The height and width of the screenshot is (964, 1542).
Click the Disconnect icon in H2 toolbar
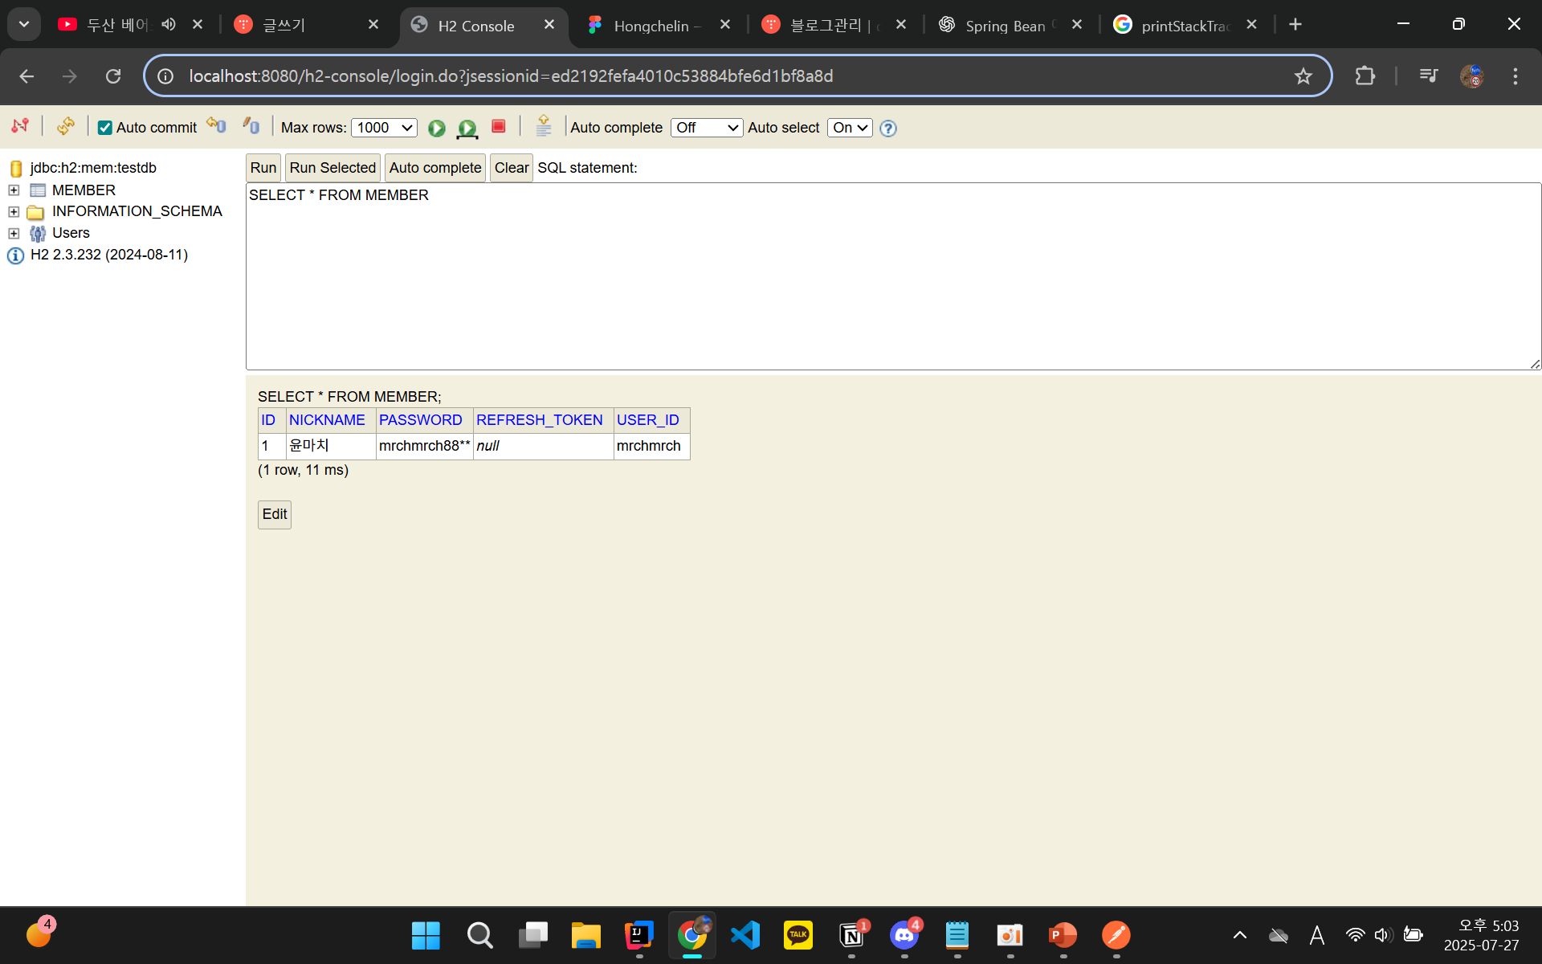pos(20,126)
